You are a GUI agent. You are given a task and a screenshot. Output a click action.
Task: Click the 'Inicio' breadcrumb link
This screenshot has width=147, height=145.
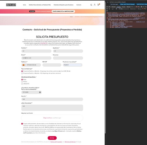pyautogui.click(x=71, y=17)
